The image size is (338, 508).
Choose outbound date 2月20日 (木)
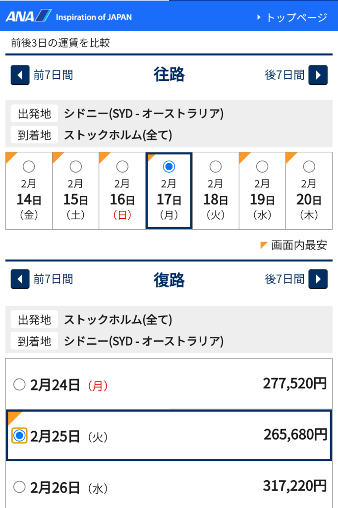tap(309, 166)
